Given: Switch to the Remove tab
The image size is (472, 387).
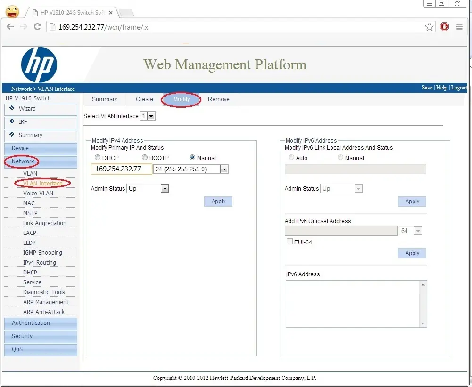Looking at the screenshot, I should click(x=219, y=99).
